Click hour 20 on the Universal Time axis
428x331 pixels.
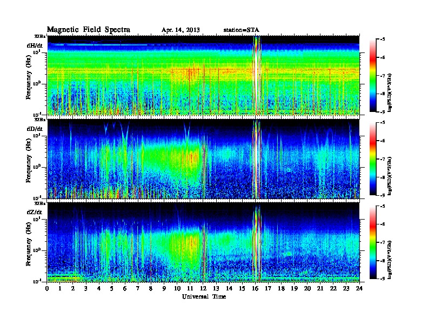(307, 288)
